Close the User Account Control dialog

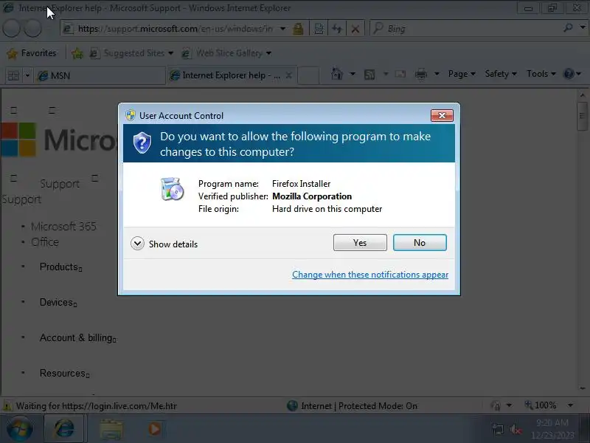[442, 115]
